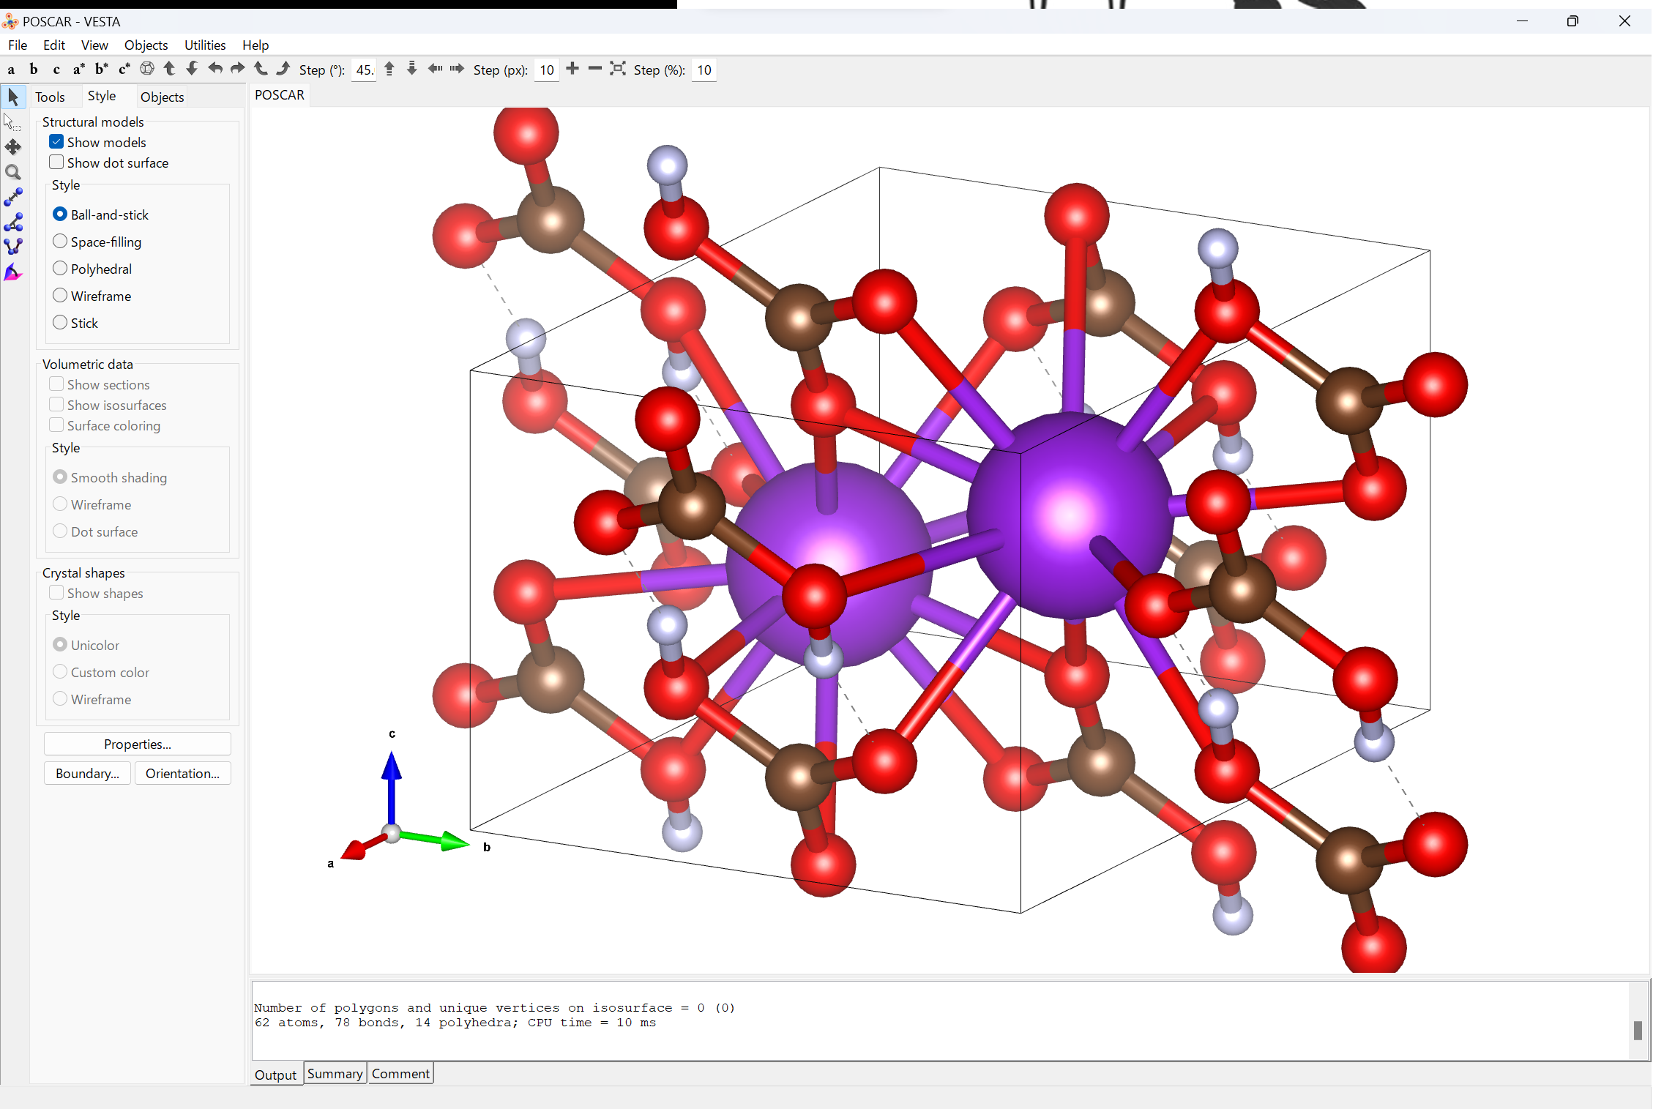The height and width of the screenshot is (1109, 1653).
Task: Open the Properties... dialog
Action: pos(137,744)
